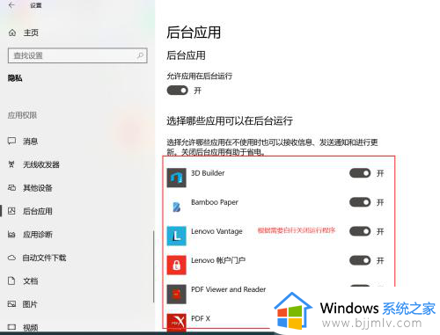Click the 隐私 category heading
The image size is (440, 335).
click(x=15, y=78)
